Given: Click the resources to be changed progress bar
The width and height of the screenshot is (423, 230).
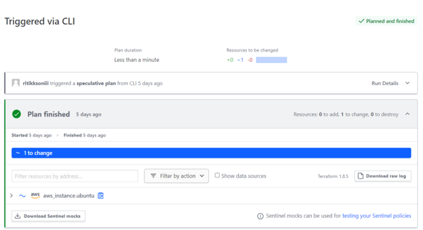Looking at the screenshot, I should coord(271,60).
